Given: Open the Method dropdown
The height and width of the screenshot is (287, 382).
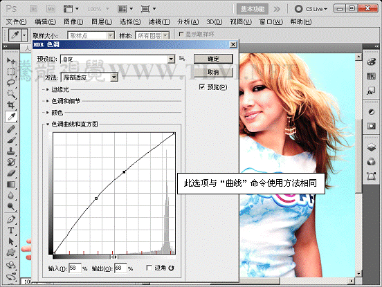Looking at the screenshot, I should 89,77.
